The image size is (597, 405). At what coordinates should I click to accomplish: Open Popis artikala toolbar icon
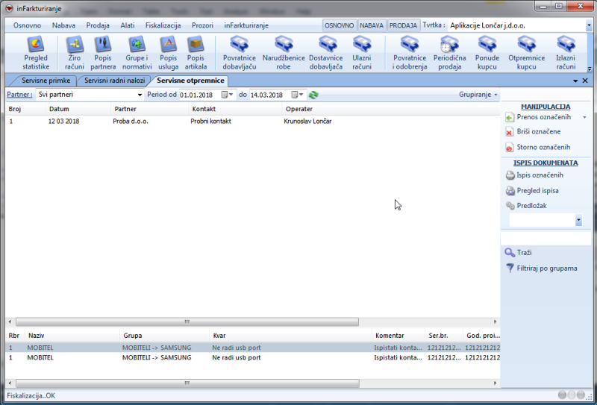(196, 53)
